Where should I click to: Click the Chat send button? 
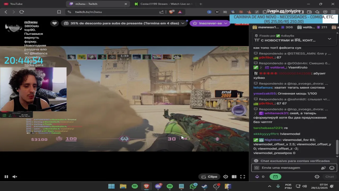pyautogui.click(x=330, y=177)
